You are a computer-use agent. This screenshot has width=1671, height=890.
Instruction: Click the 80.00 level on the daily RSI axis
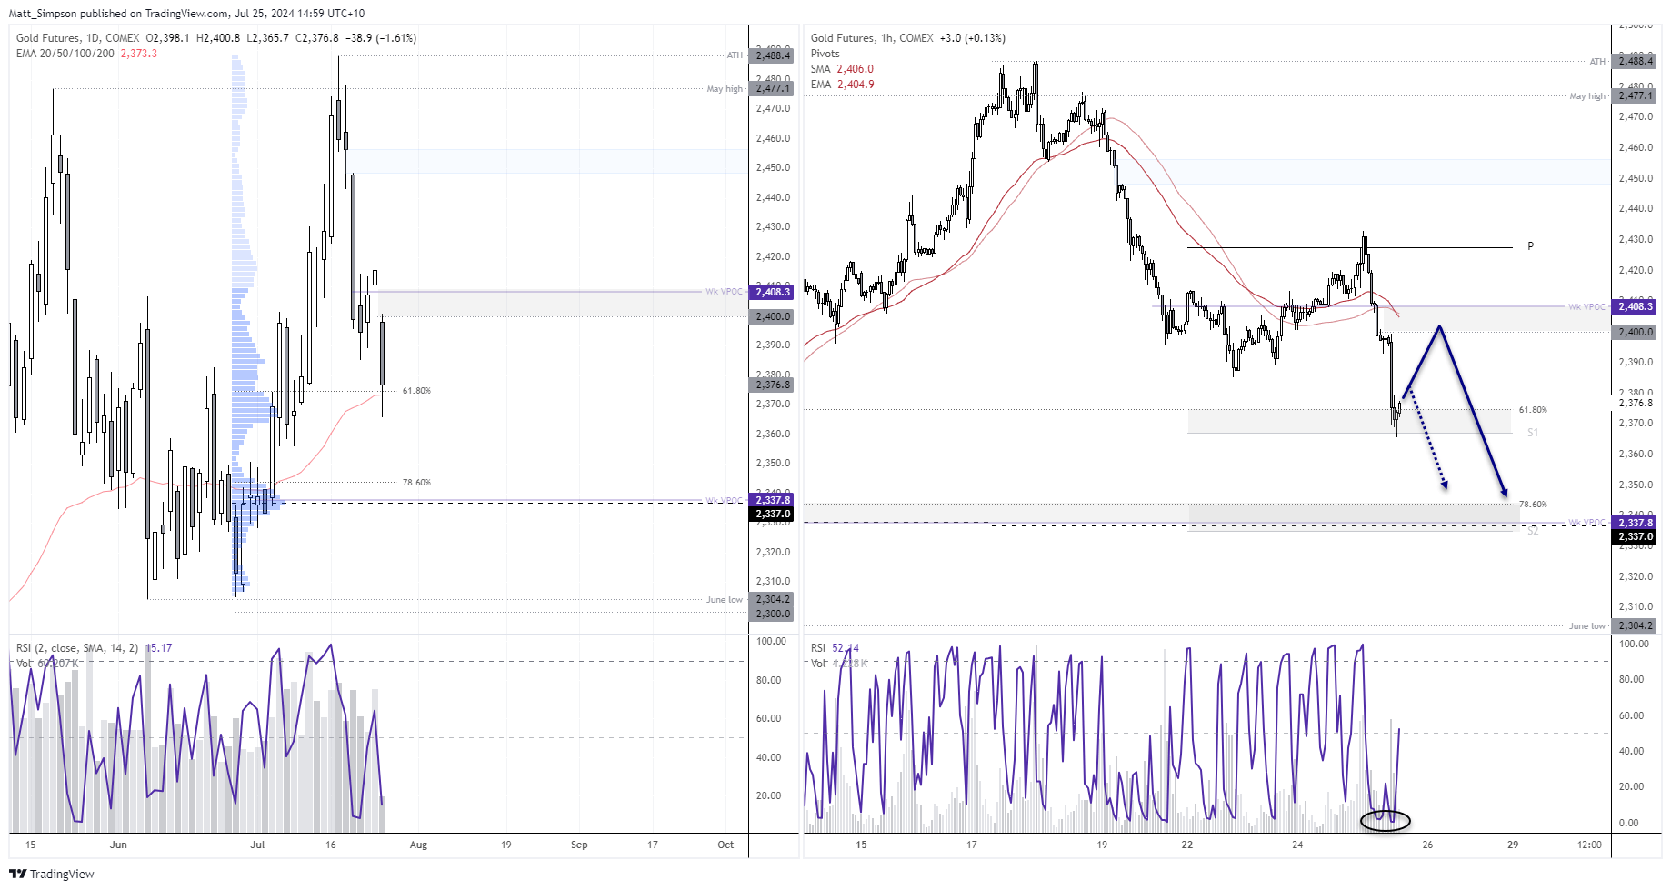tap(769, 680)
